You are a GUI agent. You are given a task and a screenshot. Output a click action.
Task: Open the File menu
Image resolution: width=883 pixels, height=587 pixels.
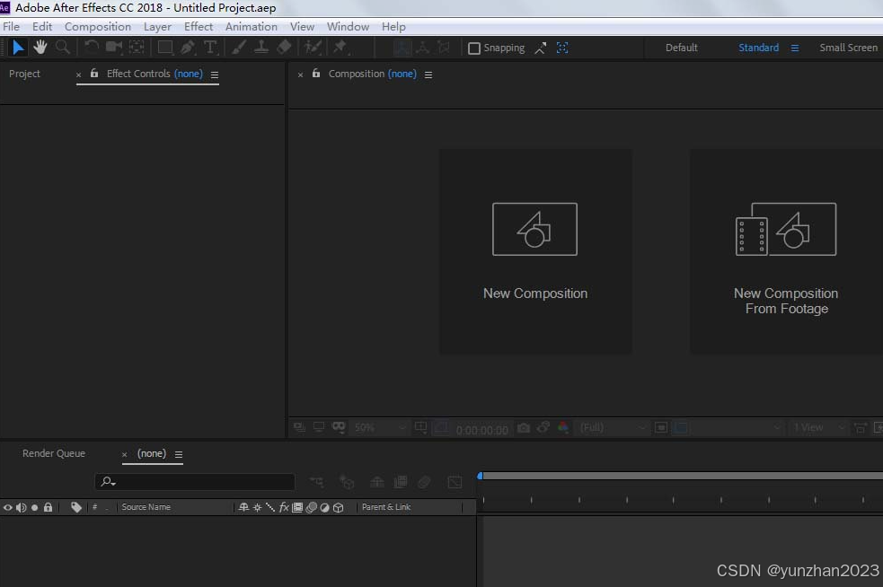12,26
